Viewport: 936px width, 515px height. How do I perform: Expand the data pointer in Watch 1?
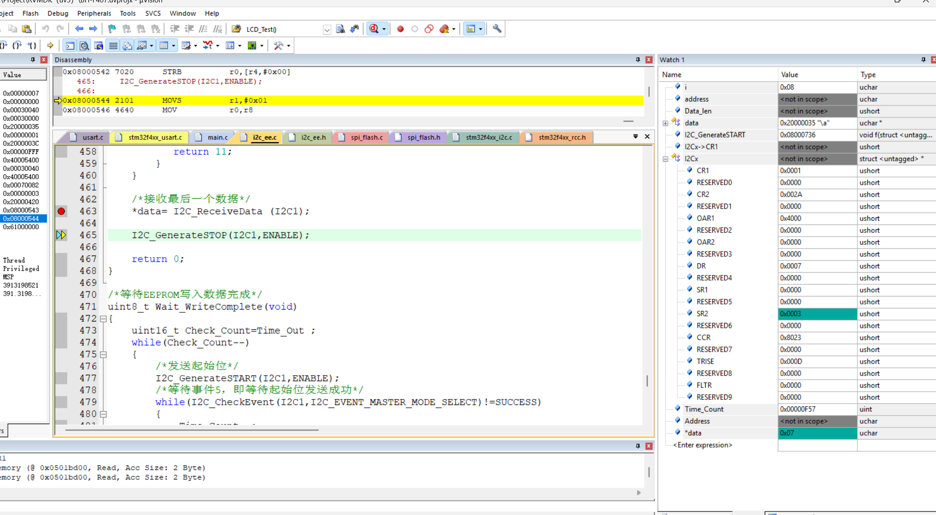click(x=665, y=123)
